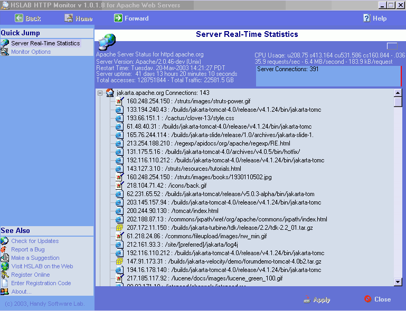Select row 165.76.244.114 jakarta-slide
The height and width of the screenshot is (311, 406).
click(220, 135)
